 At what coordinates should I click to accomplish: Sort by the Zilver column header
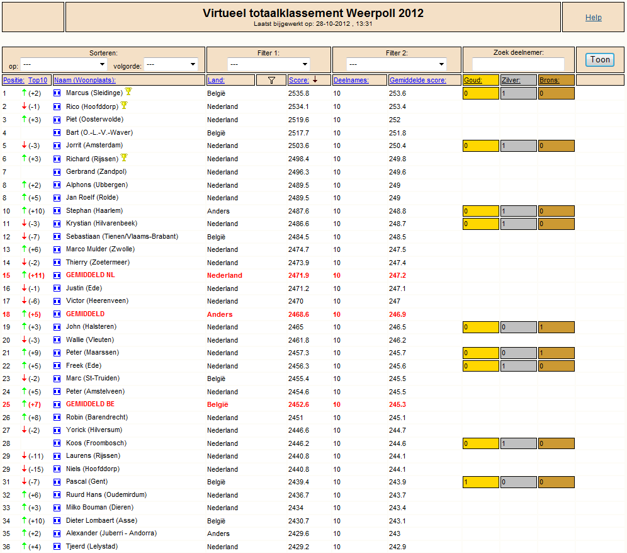point(511,80)
